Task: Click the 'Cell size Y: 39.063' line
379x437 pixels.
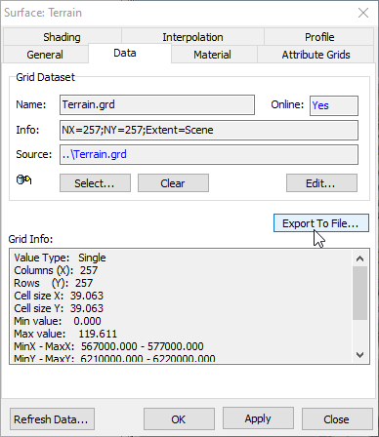Action: click(x=59, y=308)
